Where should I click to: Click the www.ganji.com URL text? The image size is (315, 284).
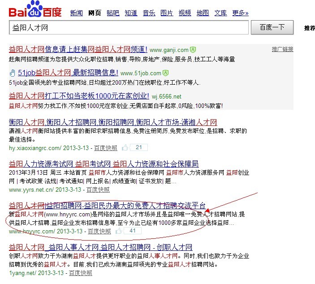(169, 50)
